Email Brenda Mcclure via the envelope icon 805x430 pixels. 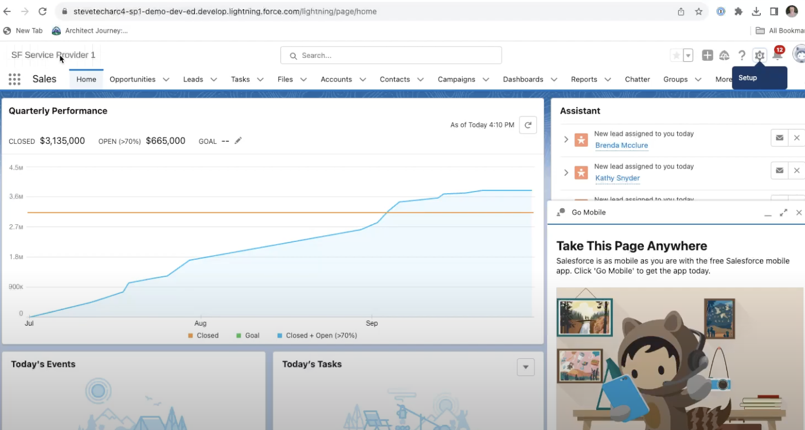click(x=779, y=138)
